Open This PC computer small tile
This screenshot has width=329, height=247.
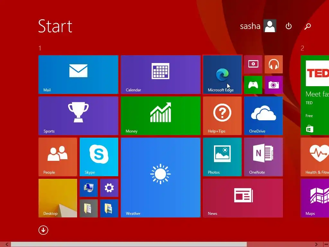click(x=89, y=188)
